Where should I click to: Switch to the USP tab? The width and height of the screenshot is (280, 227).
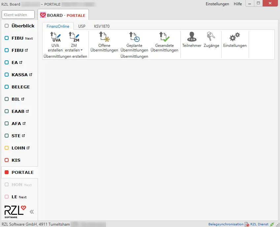pos(82,26)
